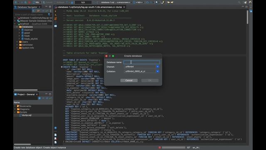Open the SQL editor toolbar button
This screenshot has width=266, height=150.
click(36, 2)
